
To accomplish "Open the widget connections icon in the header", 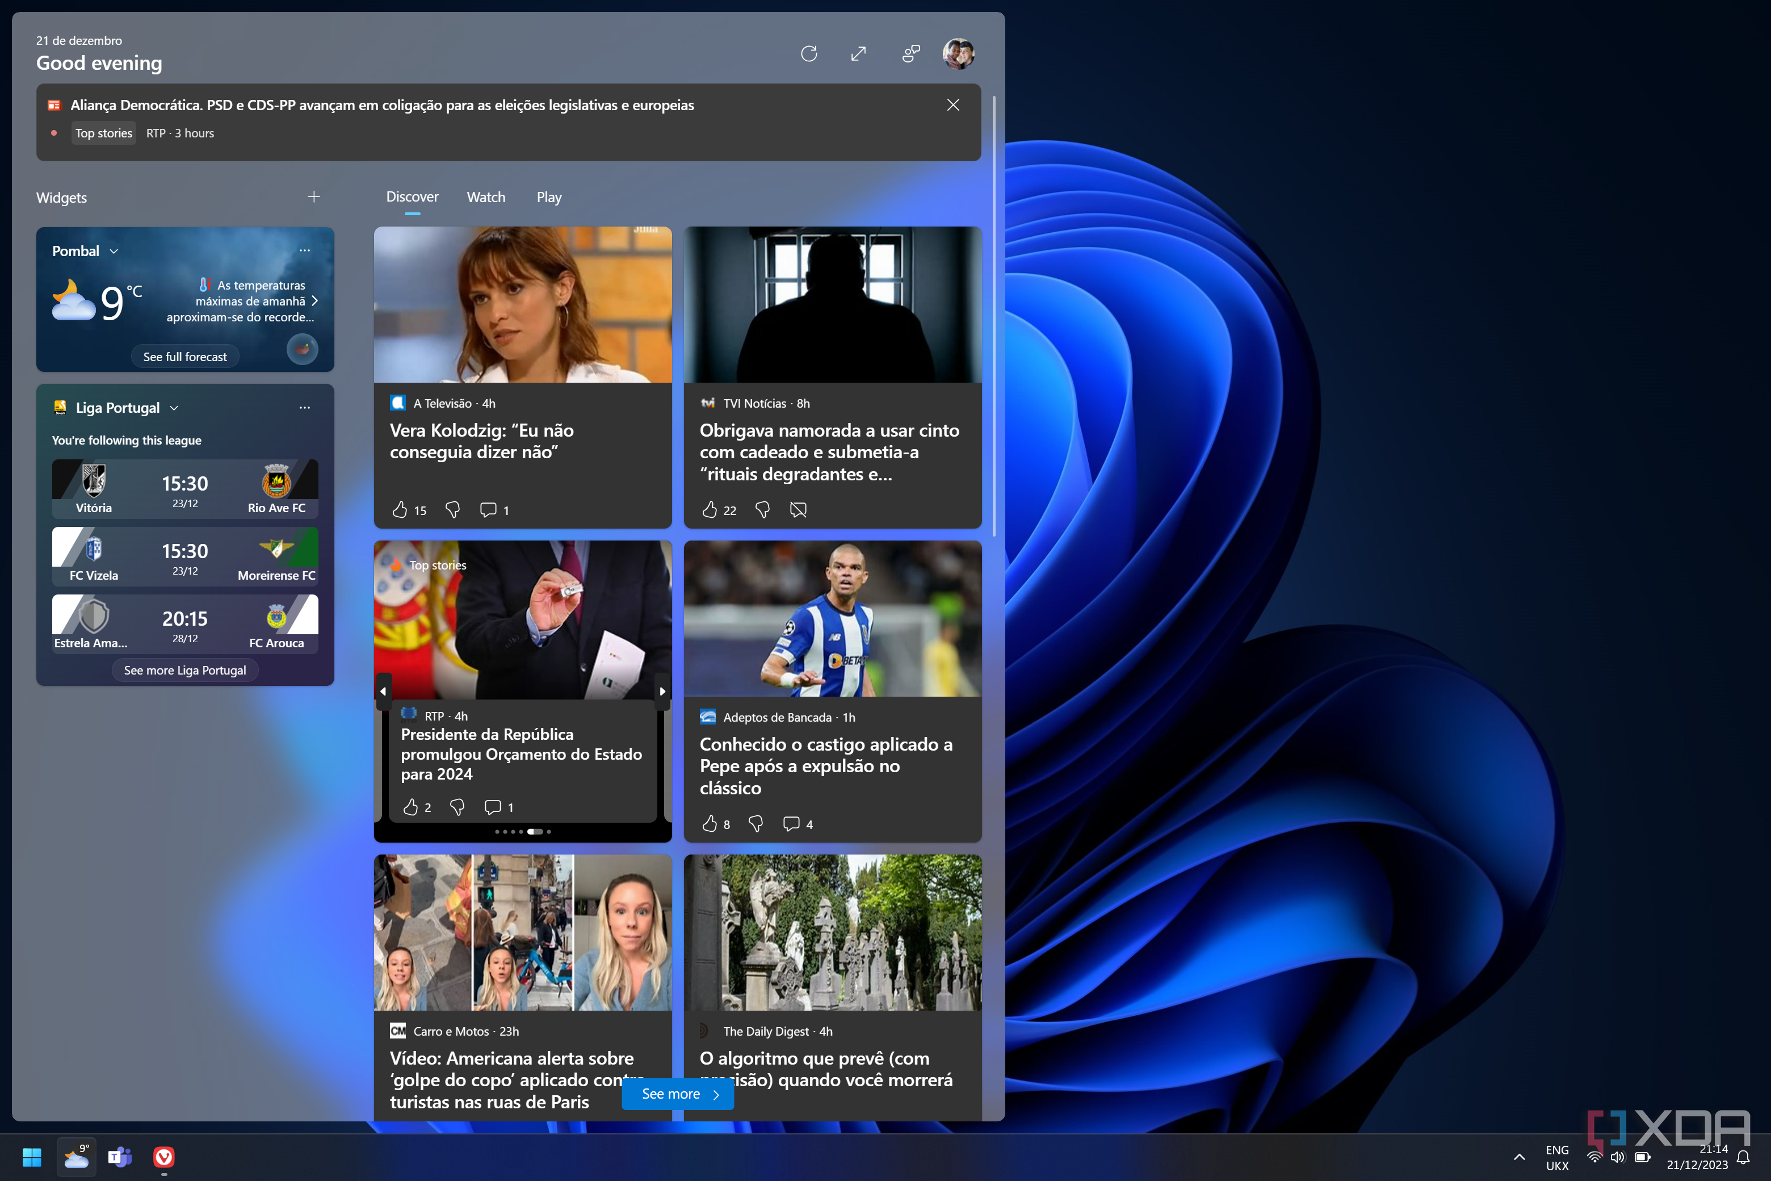I will tap(910, 53).
